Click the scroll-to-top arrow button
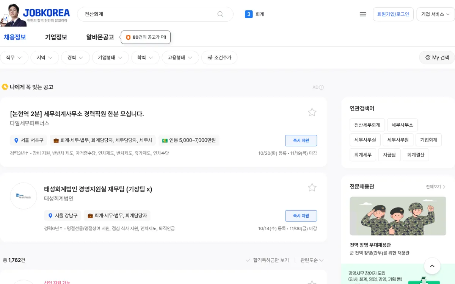Screen dimensions: 455x284 click(432, 266)
